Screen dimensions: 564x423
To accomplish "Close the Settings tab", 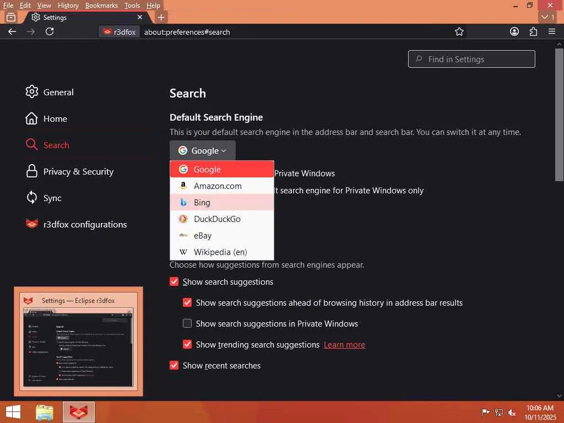I will 140,17.
